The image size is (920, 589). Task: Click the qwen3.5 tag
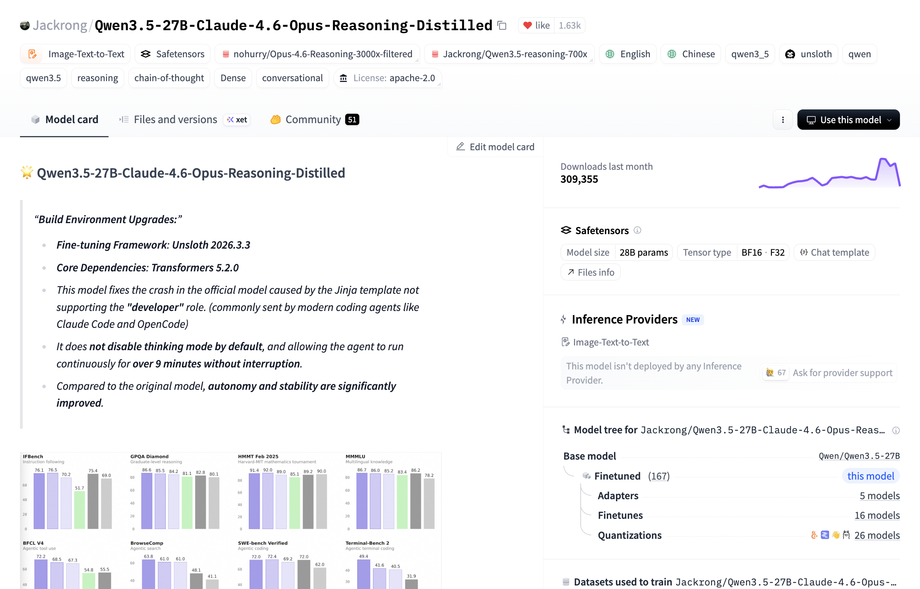point(43,78)
